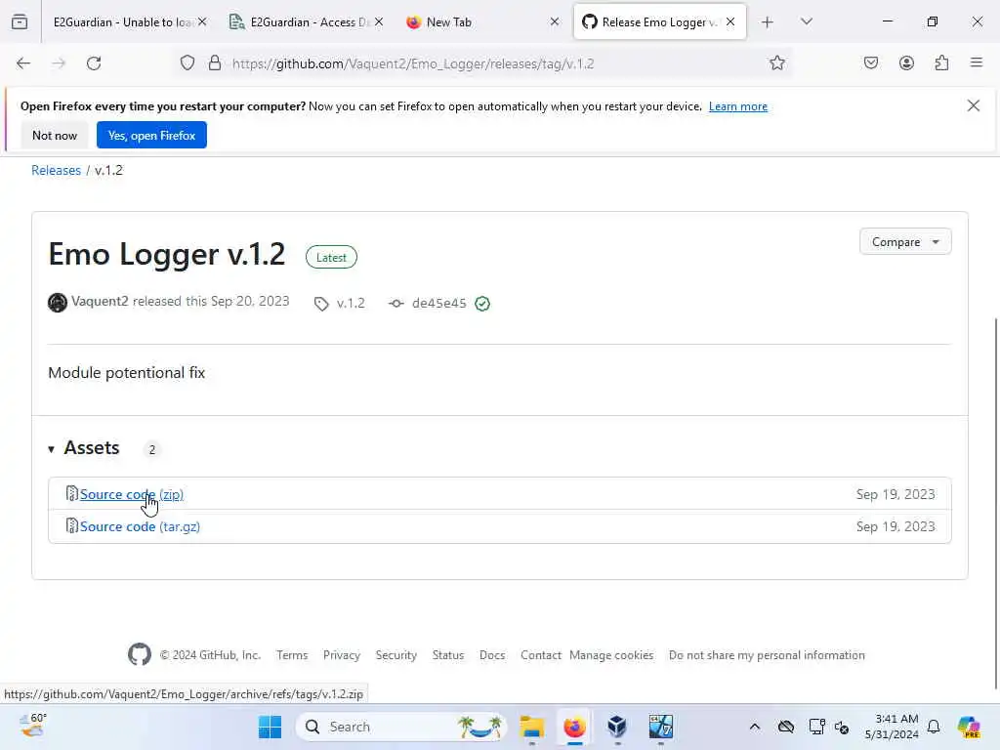Open Firefox account icon

click(906, 63)
